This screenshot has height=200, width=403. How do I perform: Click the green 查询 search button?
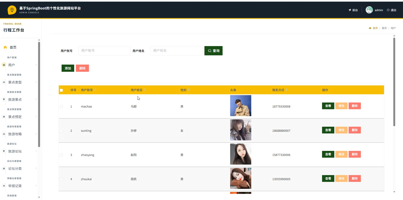pos(213,51)
